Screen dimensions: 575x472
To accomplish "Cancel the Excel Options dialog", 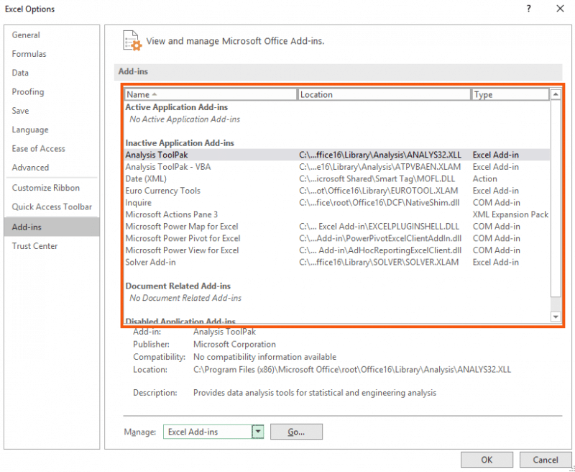I will coord(545,460).
